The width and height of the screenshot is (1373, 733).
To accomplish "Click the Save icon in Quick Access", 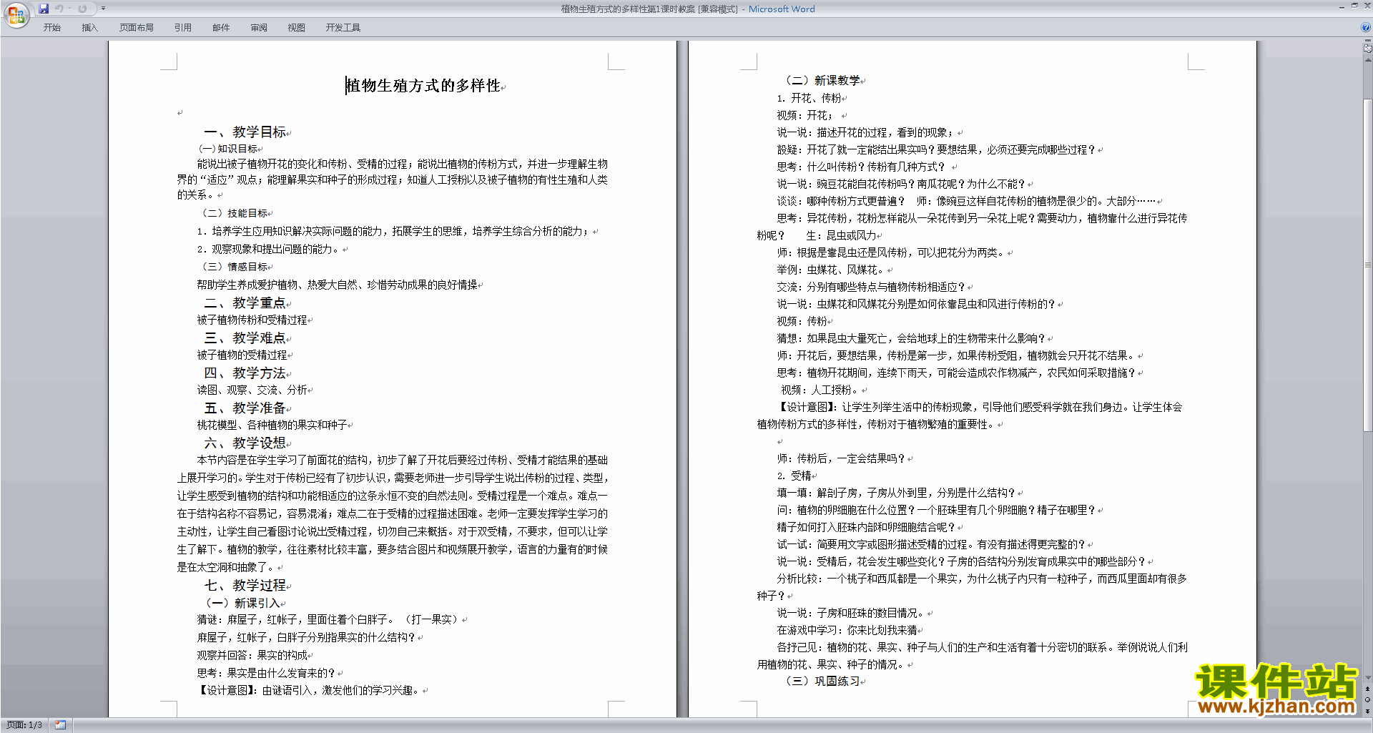I will (x=44, y=9).
